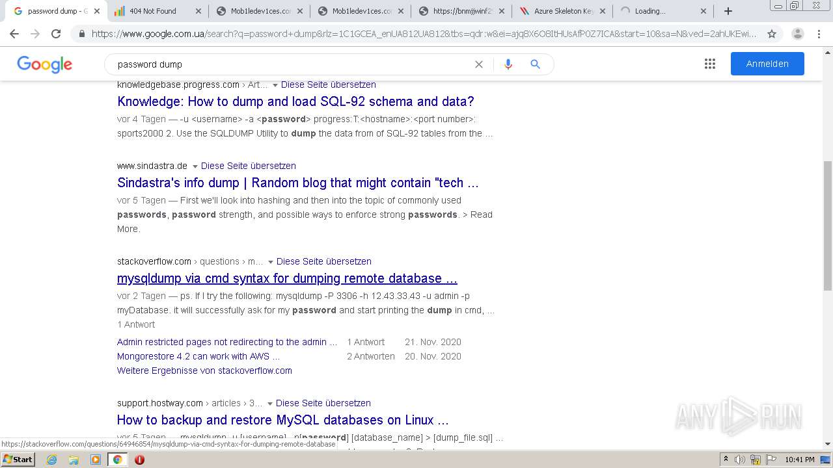Open the red Opera taskbar icon
Viewport: 833px width, 468px height.
[139, 460]
